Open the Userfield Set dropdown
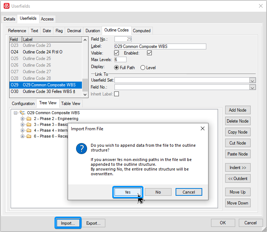267x232 pixels. 252,81
